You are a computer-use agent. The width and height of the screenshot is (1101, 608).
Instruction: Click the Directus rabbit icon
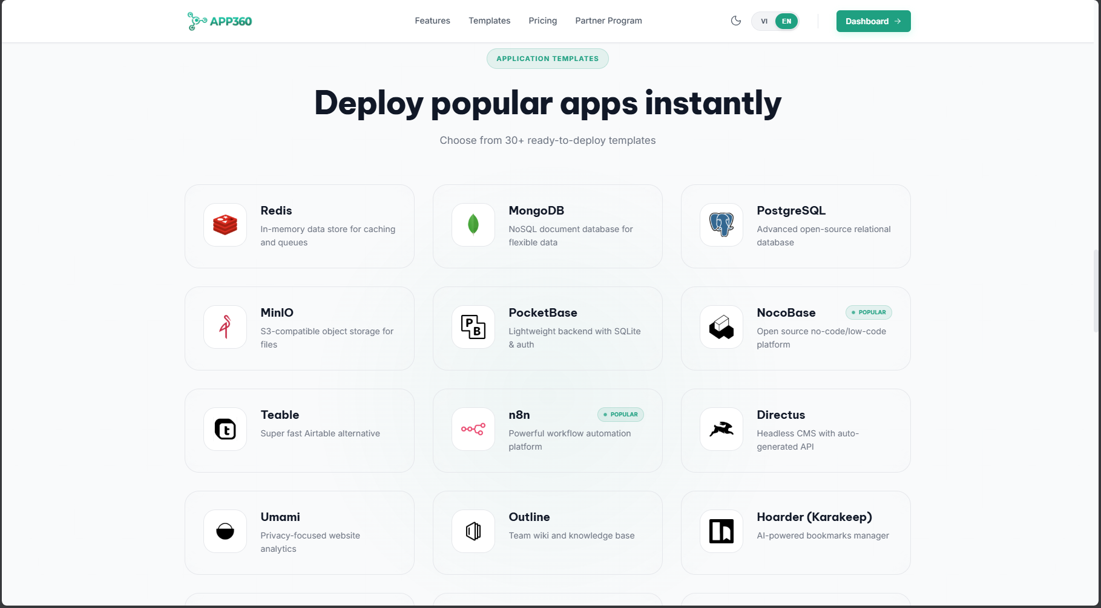pyautogui.click(x=721, y=429)
